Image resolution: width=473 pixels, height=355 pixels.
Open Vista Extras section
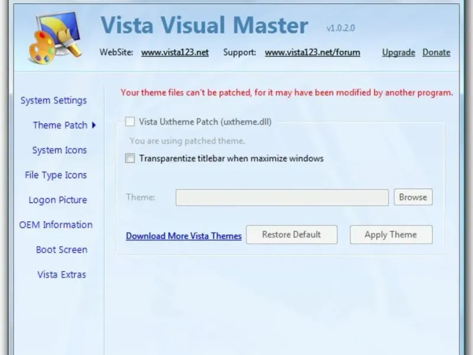(x=61, y=275)
